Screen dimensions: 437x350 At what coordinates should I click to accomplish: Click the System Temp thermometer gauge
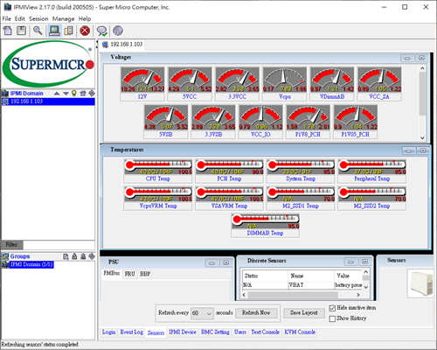coord(301,171)
